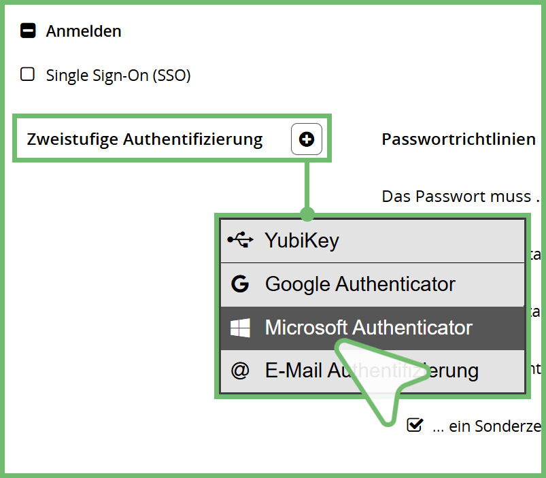The image size is (546, 478).
Task: Click the Passwortrichtlinien heading
Action: [459, 139]
